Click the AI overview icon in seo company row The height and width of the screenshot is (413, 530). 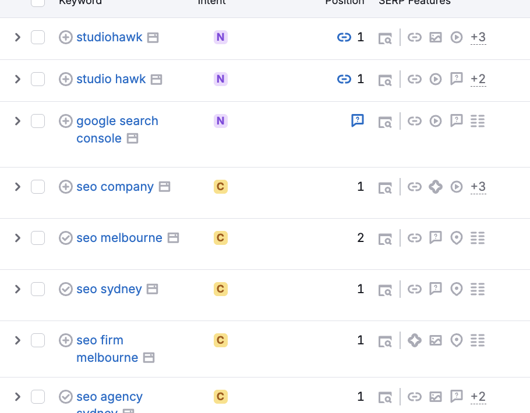click(x=436, y=187)
